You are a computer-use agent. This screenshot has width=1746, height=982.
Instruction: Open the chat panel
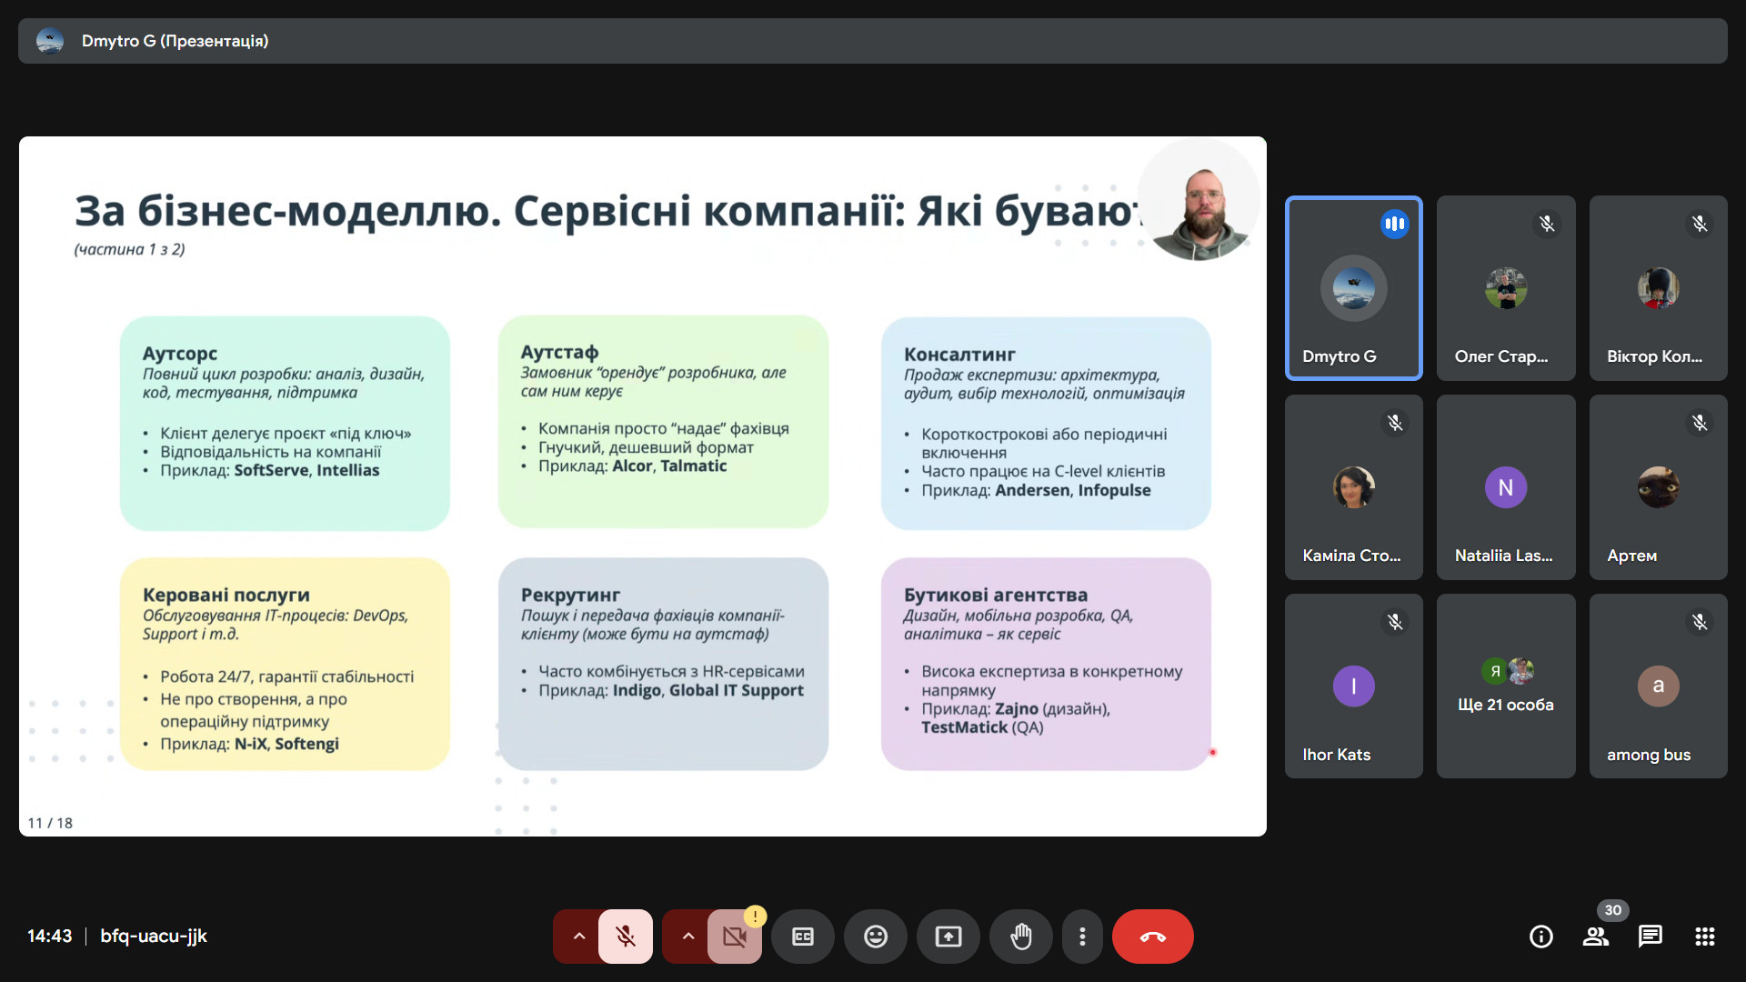pyautogui.click(x=1651, y=937)
